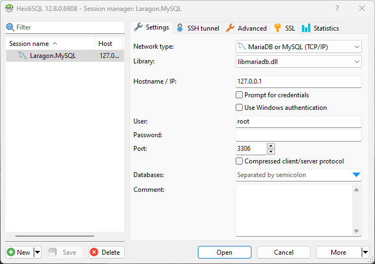The image size is (375, 264).
Task: Select the Laragon.MySQL session entry
Action: coord(53,56)
